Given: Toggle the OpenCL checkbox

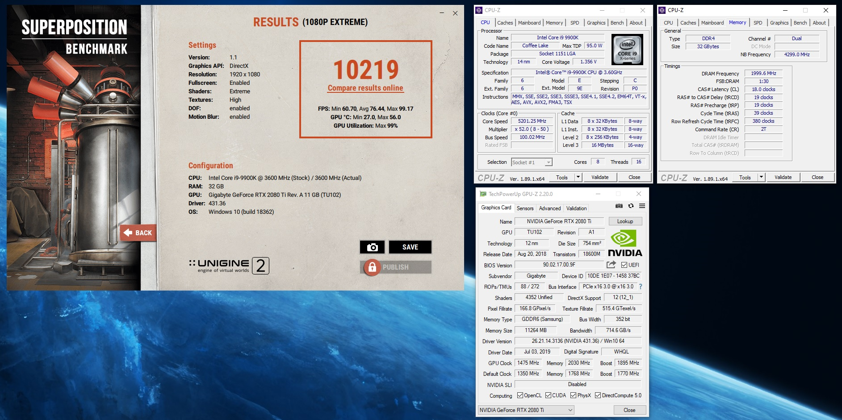Looking at the screenshot, I should click(520, 395).
